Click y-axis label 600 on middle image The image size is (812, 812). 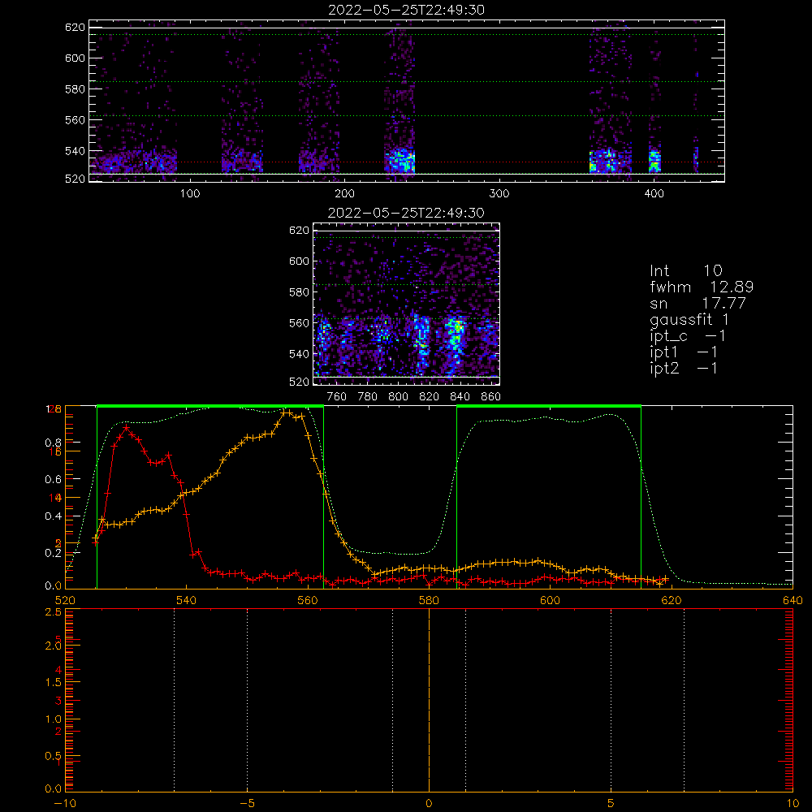tap(299, 261)
